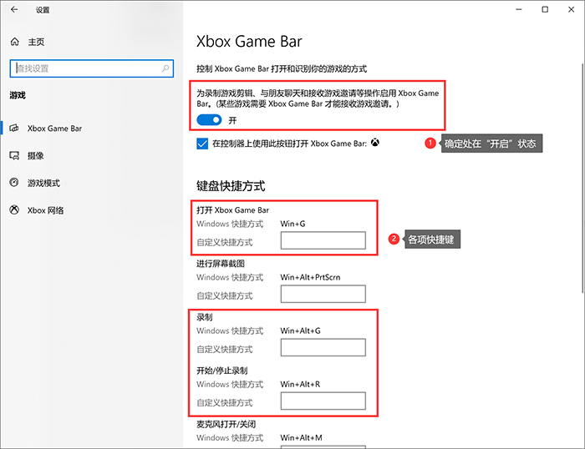The image size is (585, 449).
Task: Click the 键盘快捷方式 heading
Action: coord(231,186)
